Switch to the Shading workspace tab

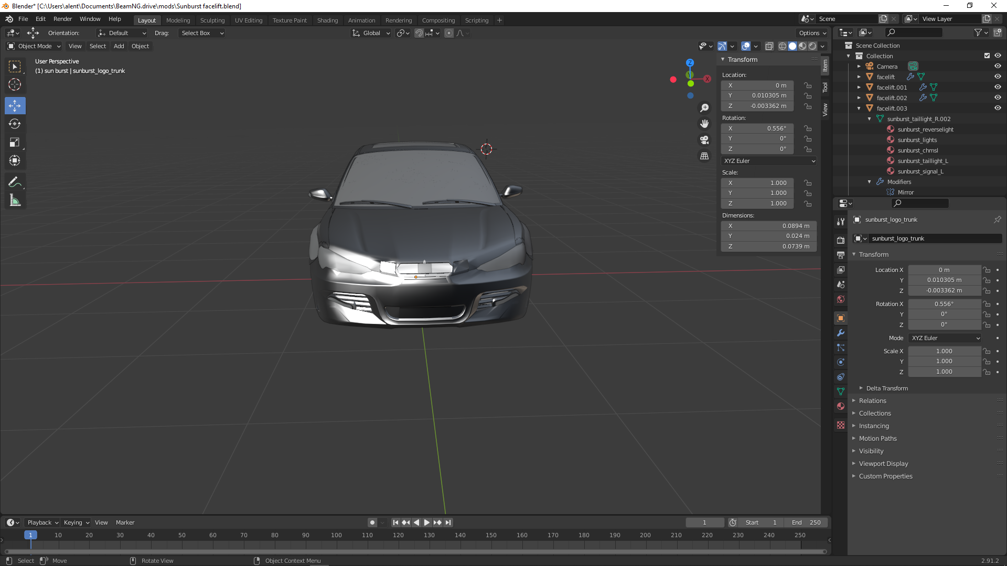(x=327, y=20)
